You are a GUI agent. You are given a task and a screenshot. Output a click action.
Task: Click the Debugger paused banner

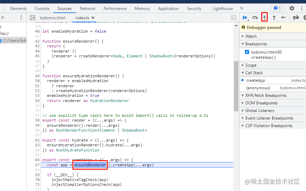tap(273, 27)
